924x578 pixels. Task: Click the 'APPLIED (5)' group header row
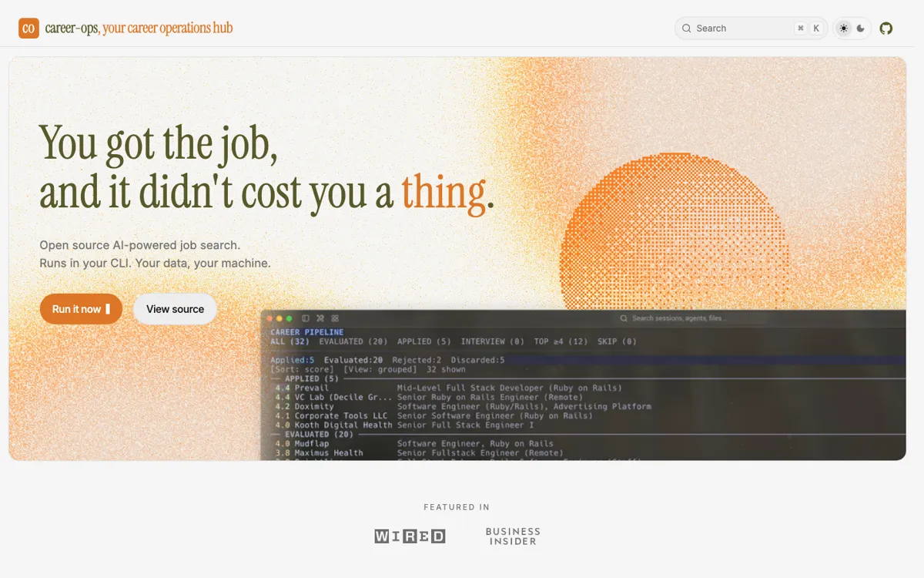click(587, 378)
